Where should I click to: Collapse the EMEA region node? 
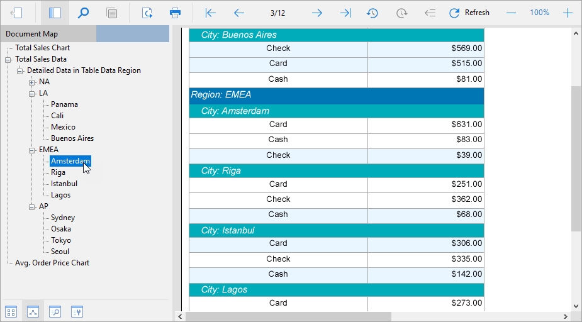pyautogui.click(x=32, y=150)
